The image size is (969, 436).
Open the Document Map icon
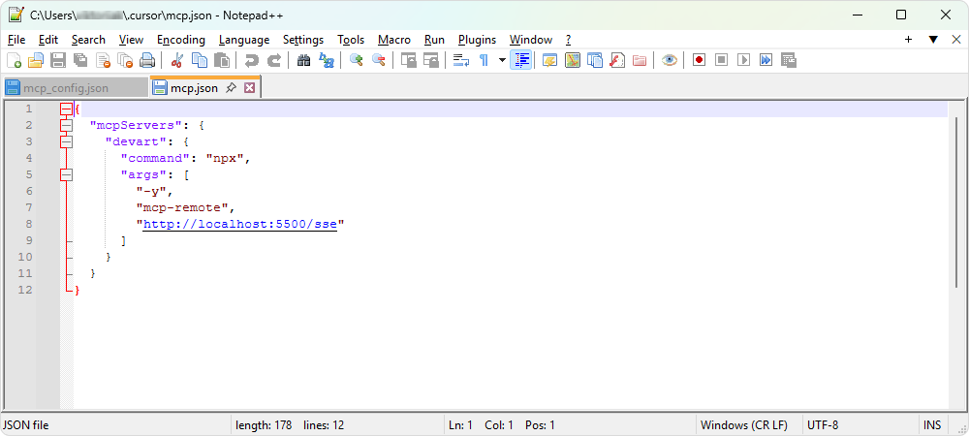573,60
